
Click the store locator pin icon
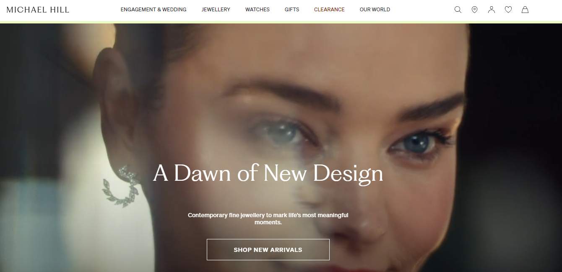474,10
